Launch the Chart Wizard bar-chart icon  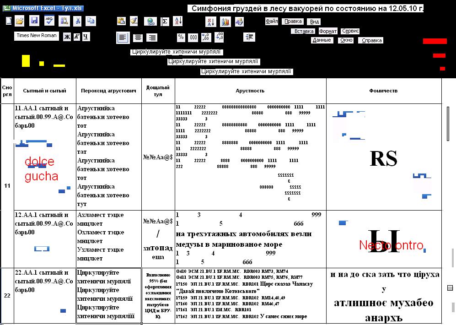(x=225, y=22)
